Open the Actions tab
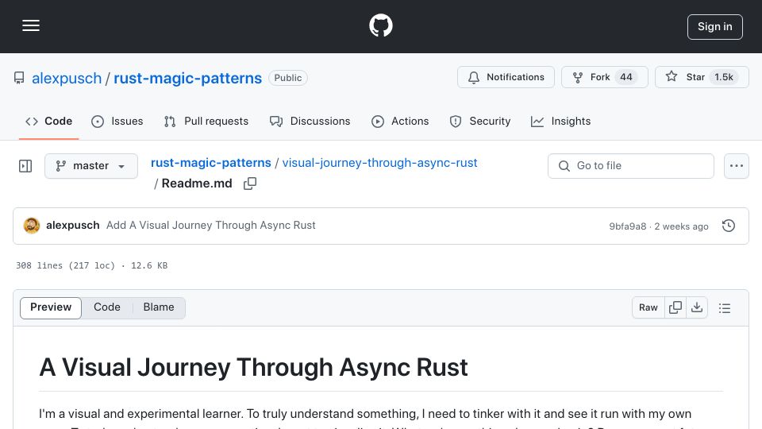Screen dimensions: 762x429 point(400,121)
